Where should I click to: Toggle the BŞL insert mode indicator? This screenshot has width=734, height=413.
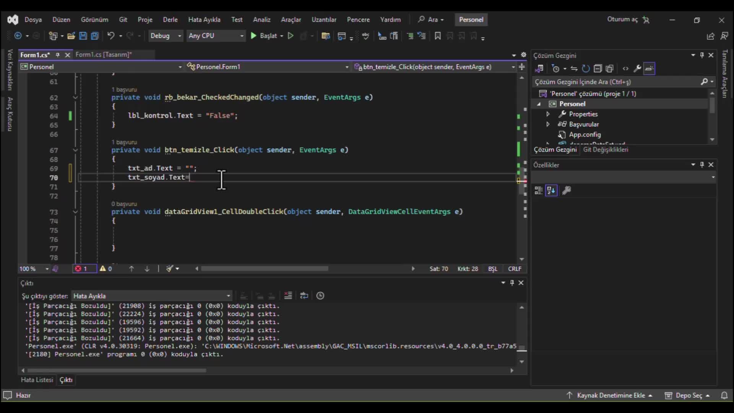493,269
